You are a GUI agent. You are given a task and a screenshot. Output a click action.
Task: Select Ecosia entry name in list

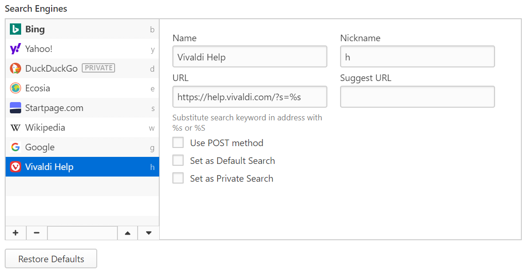tap(38, 88)
